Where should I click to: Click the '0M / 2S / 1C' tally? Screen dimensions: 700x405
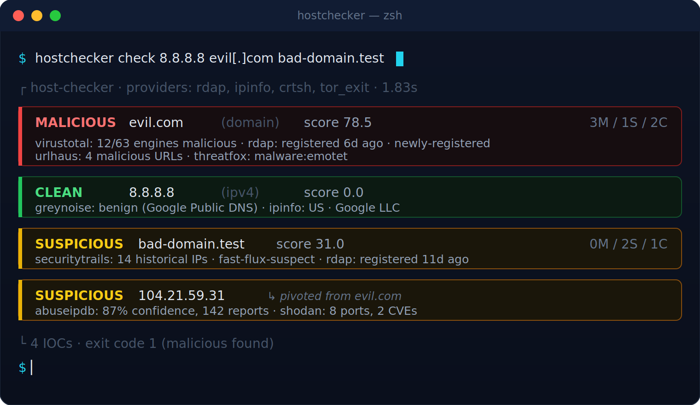point(629,244)
